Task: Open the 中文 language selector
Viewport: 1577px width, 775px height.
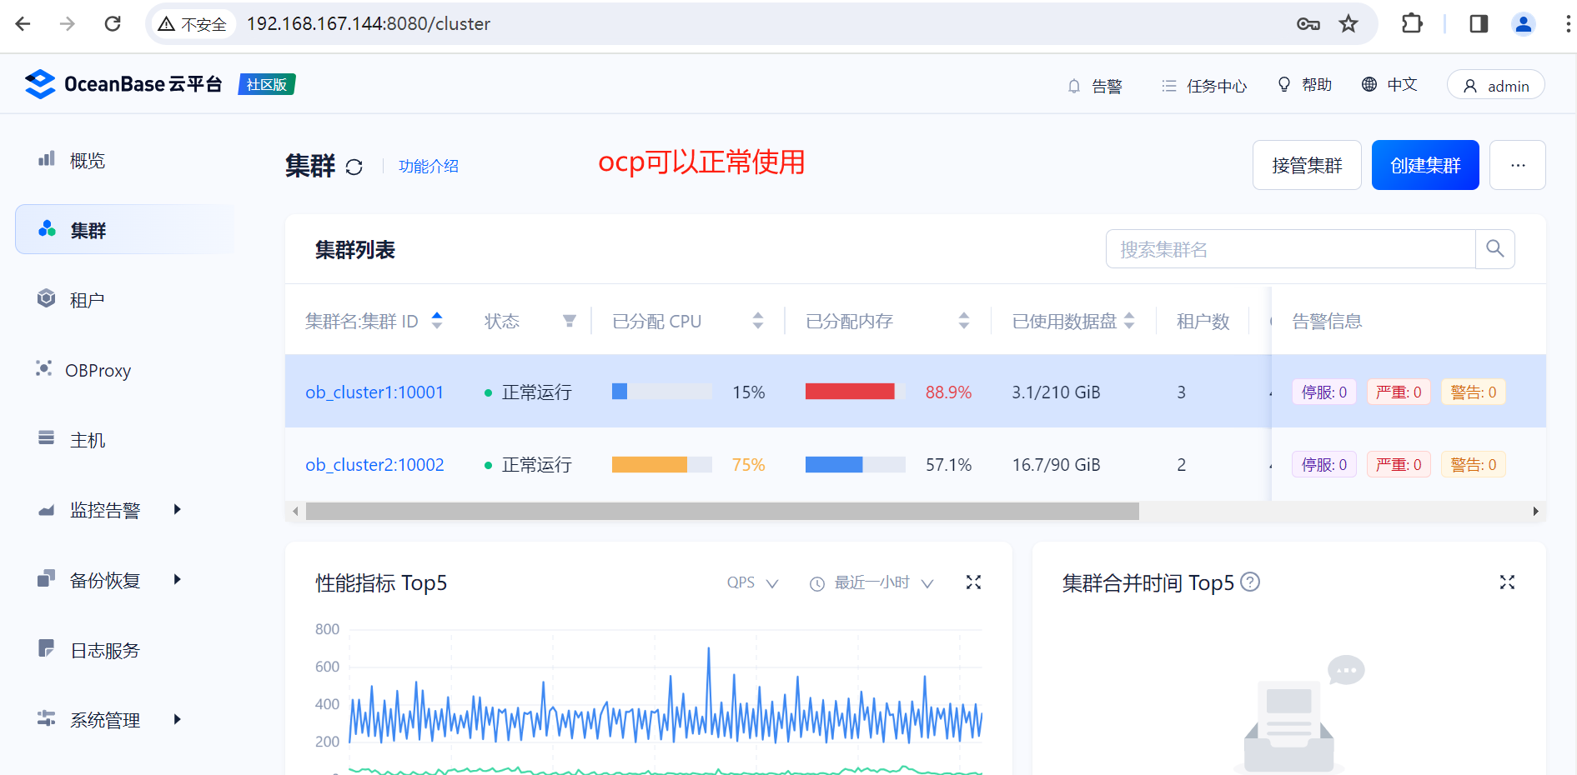Action: 1389,84
